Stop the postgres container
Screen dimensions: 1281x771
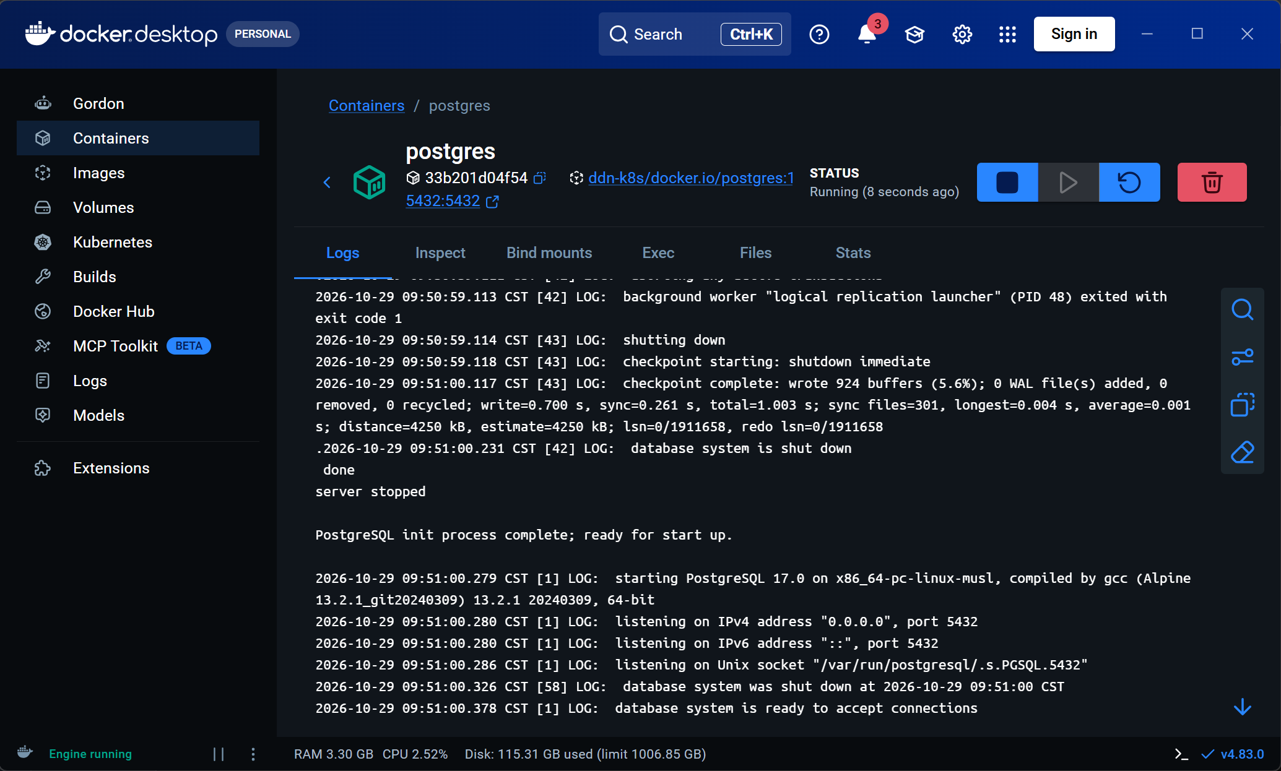1007,183
